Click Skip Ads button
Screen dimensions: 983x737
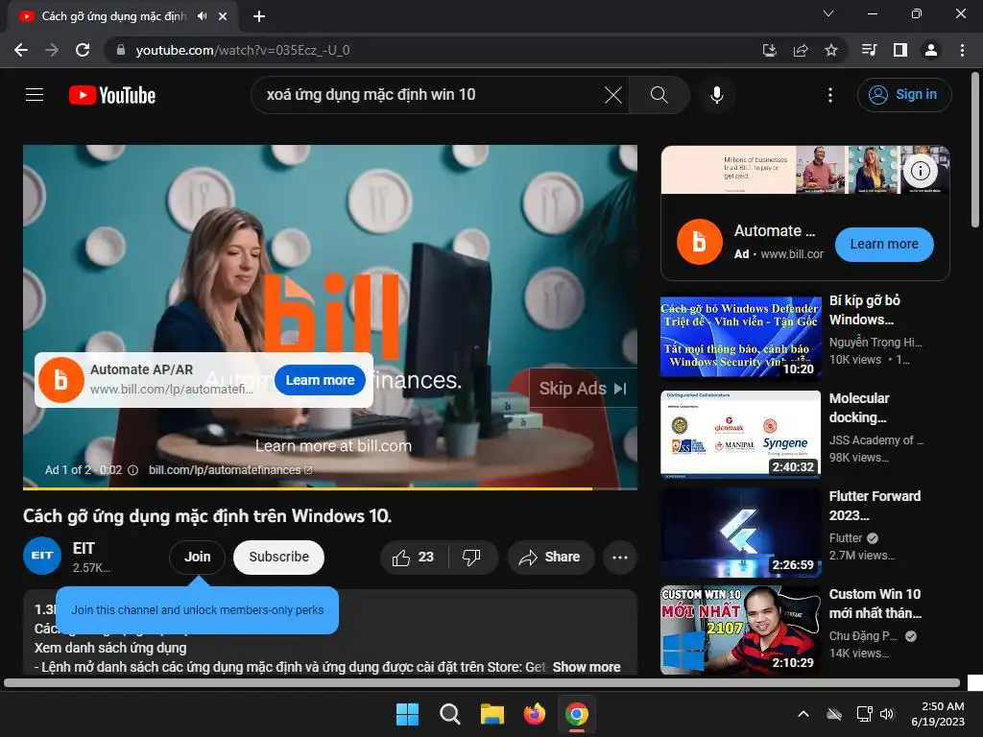coord(583,389)
